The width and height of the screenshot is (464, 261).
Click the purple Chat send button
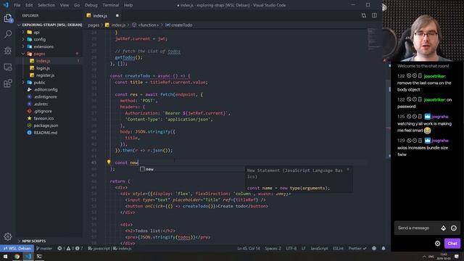452,244
